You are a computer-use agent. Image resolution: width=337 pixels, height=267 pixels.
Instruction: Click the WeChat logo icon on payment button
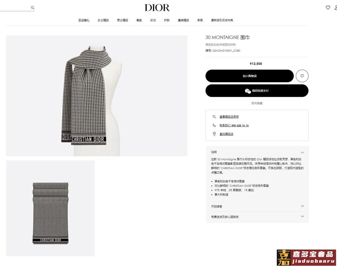tap(247, 91)
